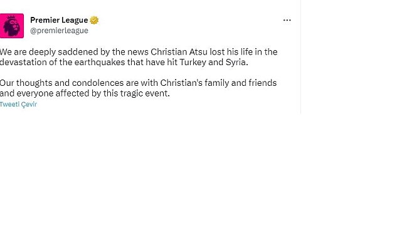
Task: Click the word devastation in the tweet
Action: point(23,63)
